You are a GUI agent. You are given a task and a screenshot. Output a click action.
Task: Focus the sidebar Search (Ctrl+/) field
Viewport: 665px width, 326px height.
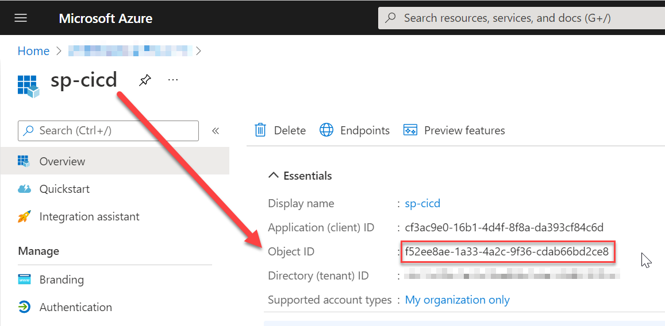click(108, 131)
